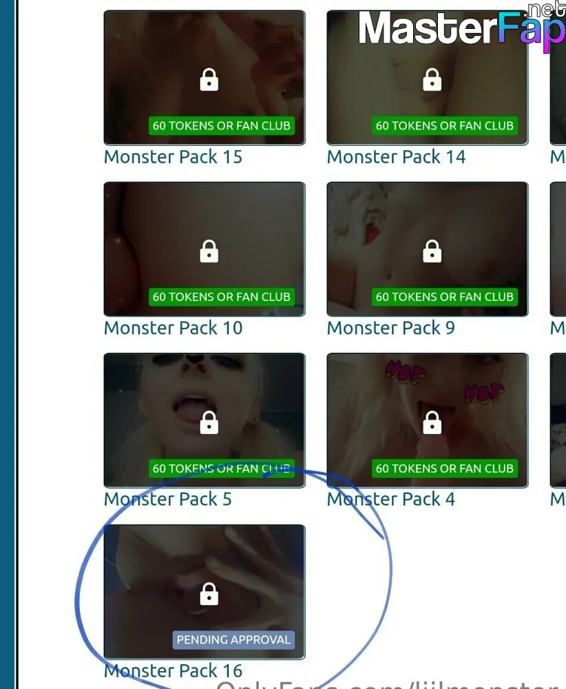The width and height of the screenshot is (566, 689).
Task: Open the Monster Pack 9 title link
Action: click(x=391, y=328)
